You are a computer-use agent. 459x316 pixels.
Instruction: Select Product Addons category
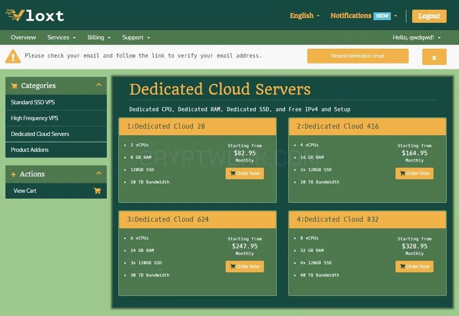pos(56,150)
